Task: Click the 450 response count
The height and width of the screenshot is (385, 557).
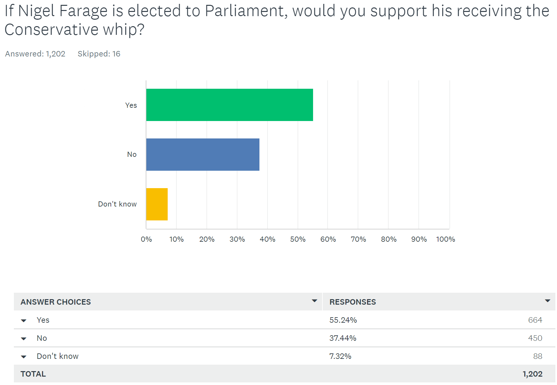Action: 535,338
